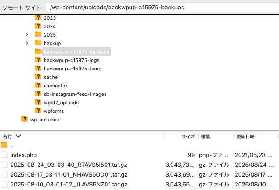This screenshot has height=190, width=279.
Task: Toggle sort direction arrow beside 名前
Action: pyautogui.click(x=18, y=136)
